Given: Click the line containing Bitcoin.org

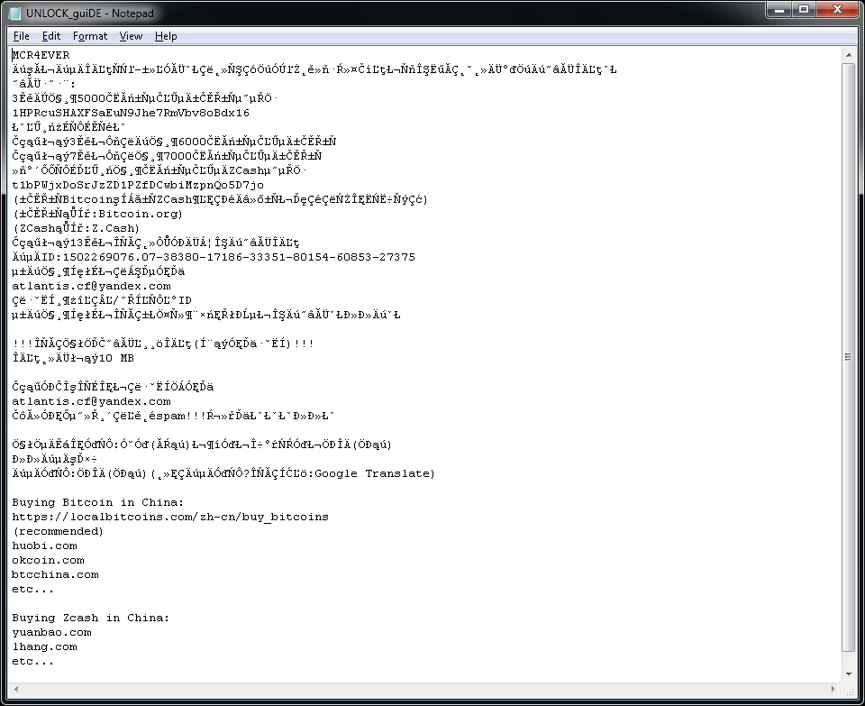Looking at the screenshot, I should [x=97, y=214].
